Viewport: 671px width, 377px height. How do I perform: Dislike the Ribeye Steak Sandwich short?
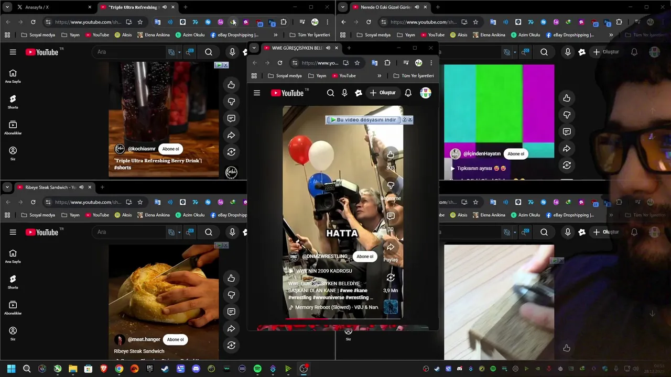(231, 295)
